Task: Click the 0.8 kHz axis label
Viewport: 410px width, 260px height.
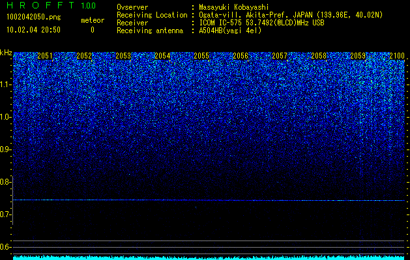Action: tap(6, 182)
